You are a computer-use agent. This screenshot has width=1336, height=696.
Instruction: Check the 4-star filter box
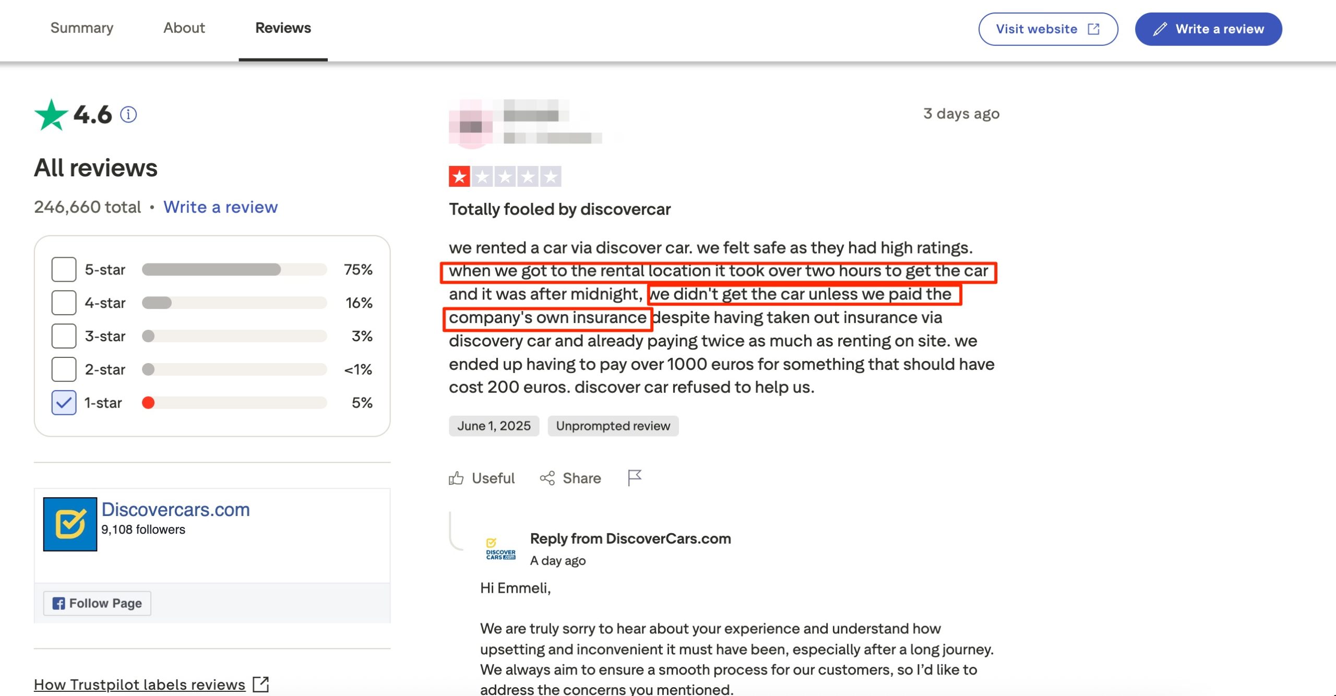pyautogui.click(x=64, y=303)
